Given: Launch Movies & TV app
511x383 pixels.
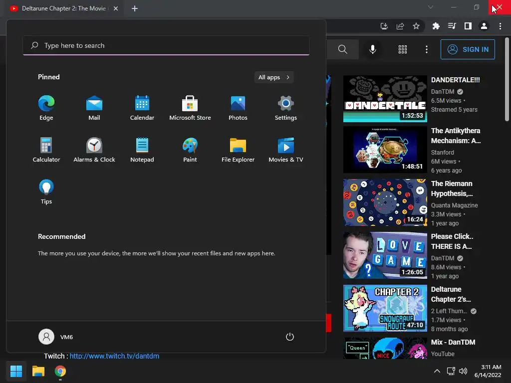Looking at the screenshot, I should coord(286,150).
